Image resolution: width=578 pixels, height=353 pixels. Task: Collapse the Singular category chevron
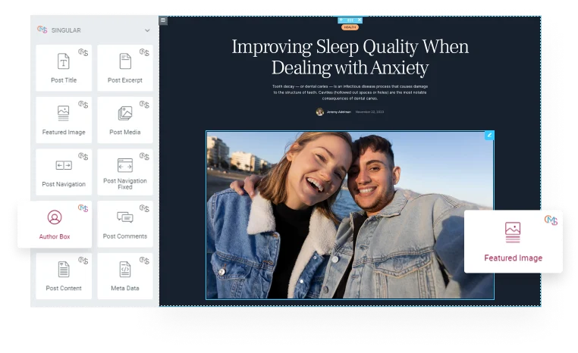[147, 30]
